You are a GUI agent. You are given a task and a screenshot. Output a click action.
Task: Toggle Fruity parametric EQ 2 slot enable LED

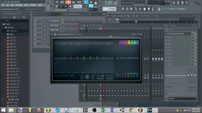196,34
